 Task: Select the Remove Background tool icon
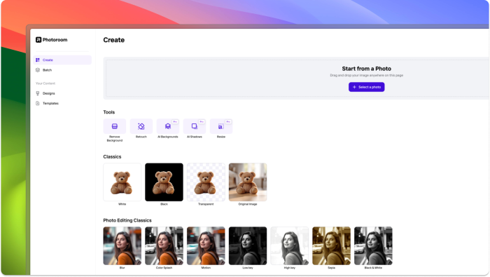pos(115,126)
